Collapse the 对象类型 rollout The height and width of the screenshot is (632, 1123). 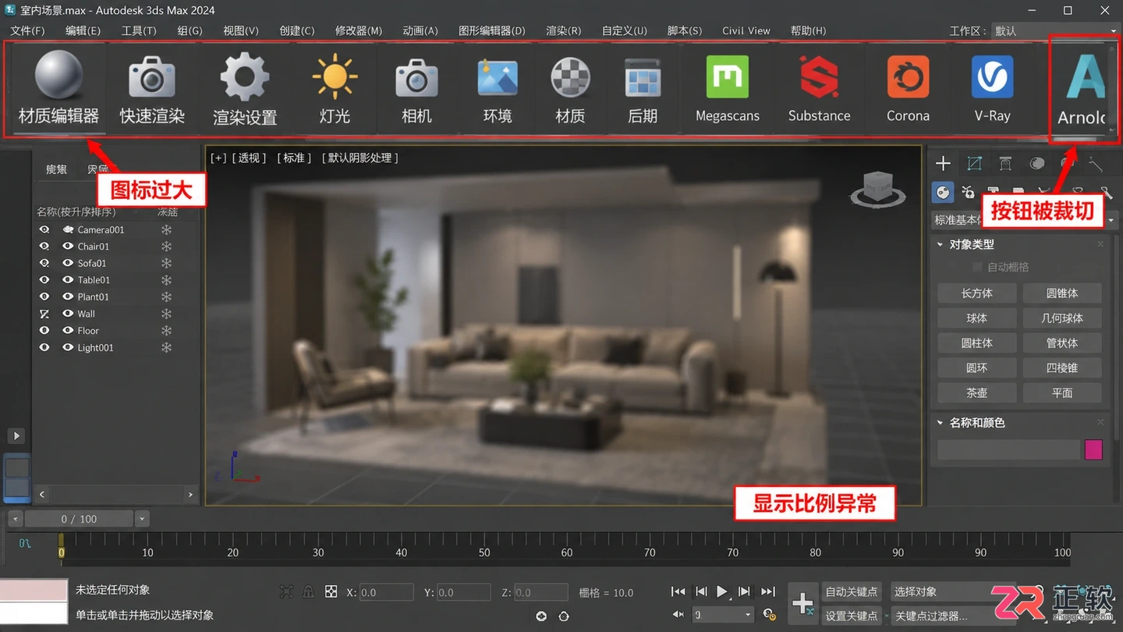940,244
